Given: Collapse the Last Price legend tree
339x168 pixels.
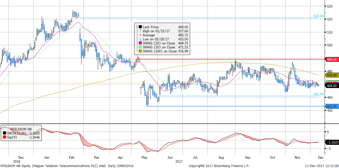Looking at the screenshot, I should point(137,27).
